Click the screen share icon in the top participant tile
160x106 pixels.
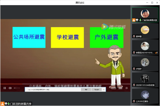[x=137, y=20]
